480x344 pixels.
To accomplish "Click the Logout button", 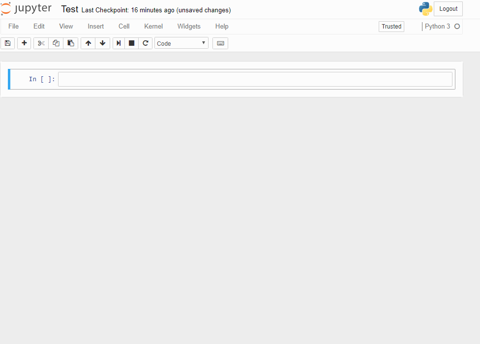I will tap(448, 8).
